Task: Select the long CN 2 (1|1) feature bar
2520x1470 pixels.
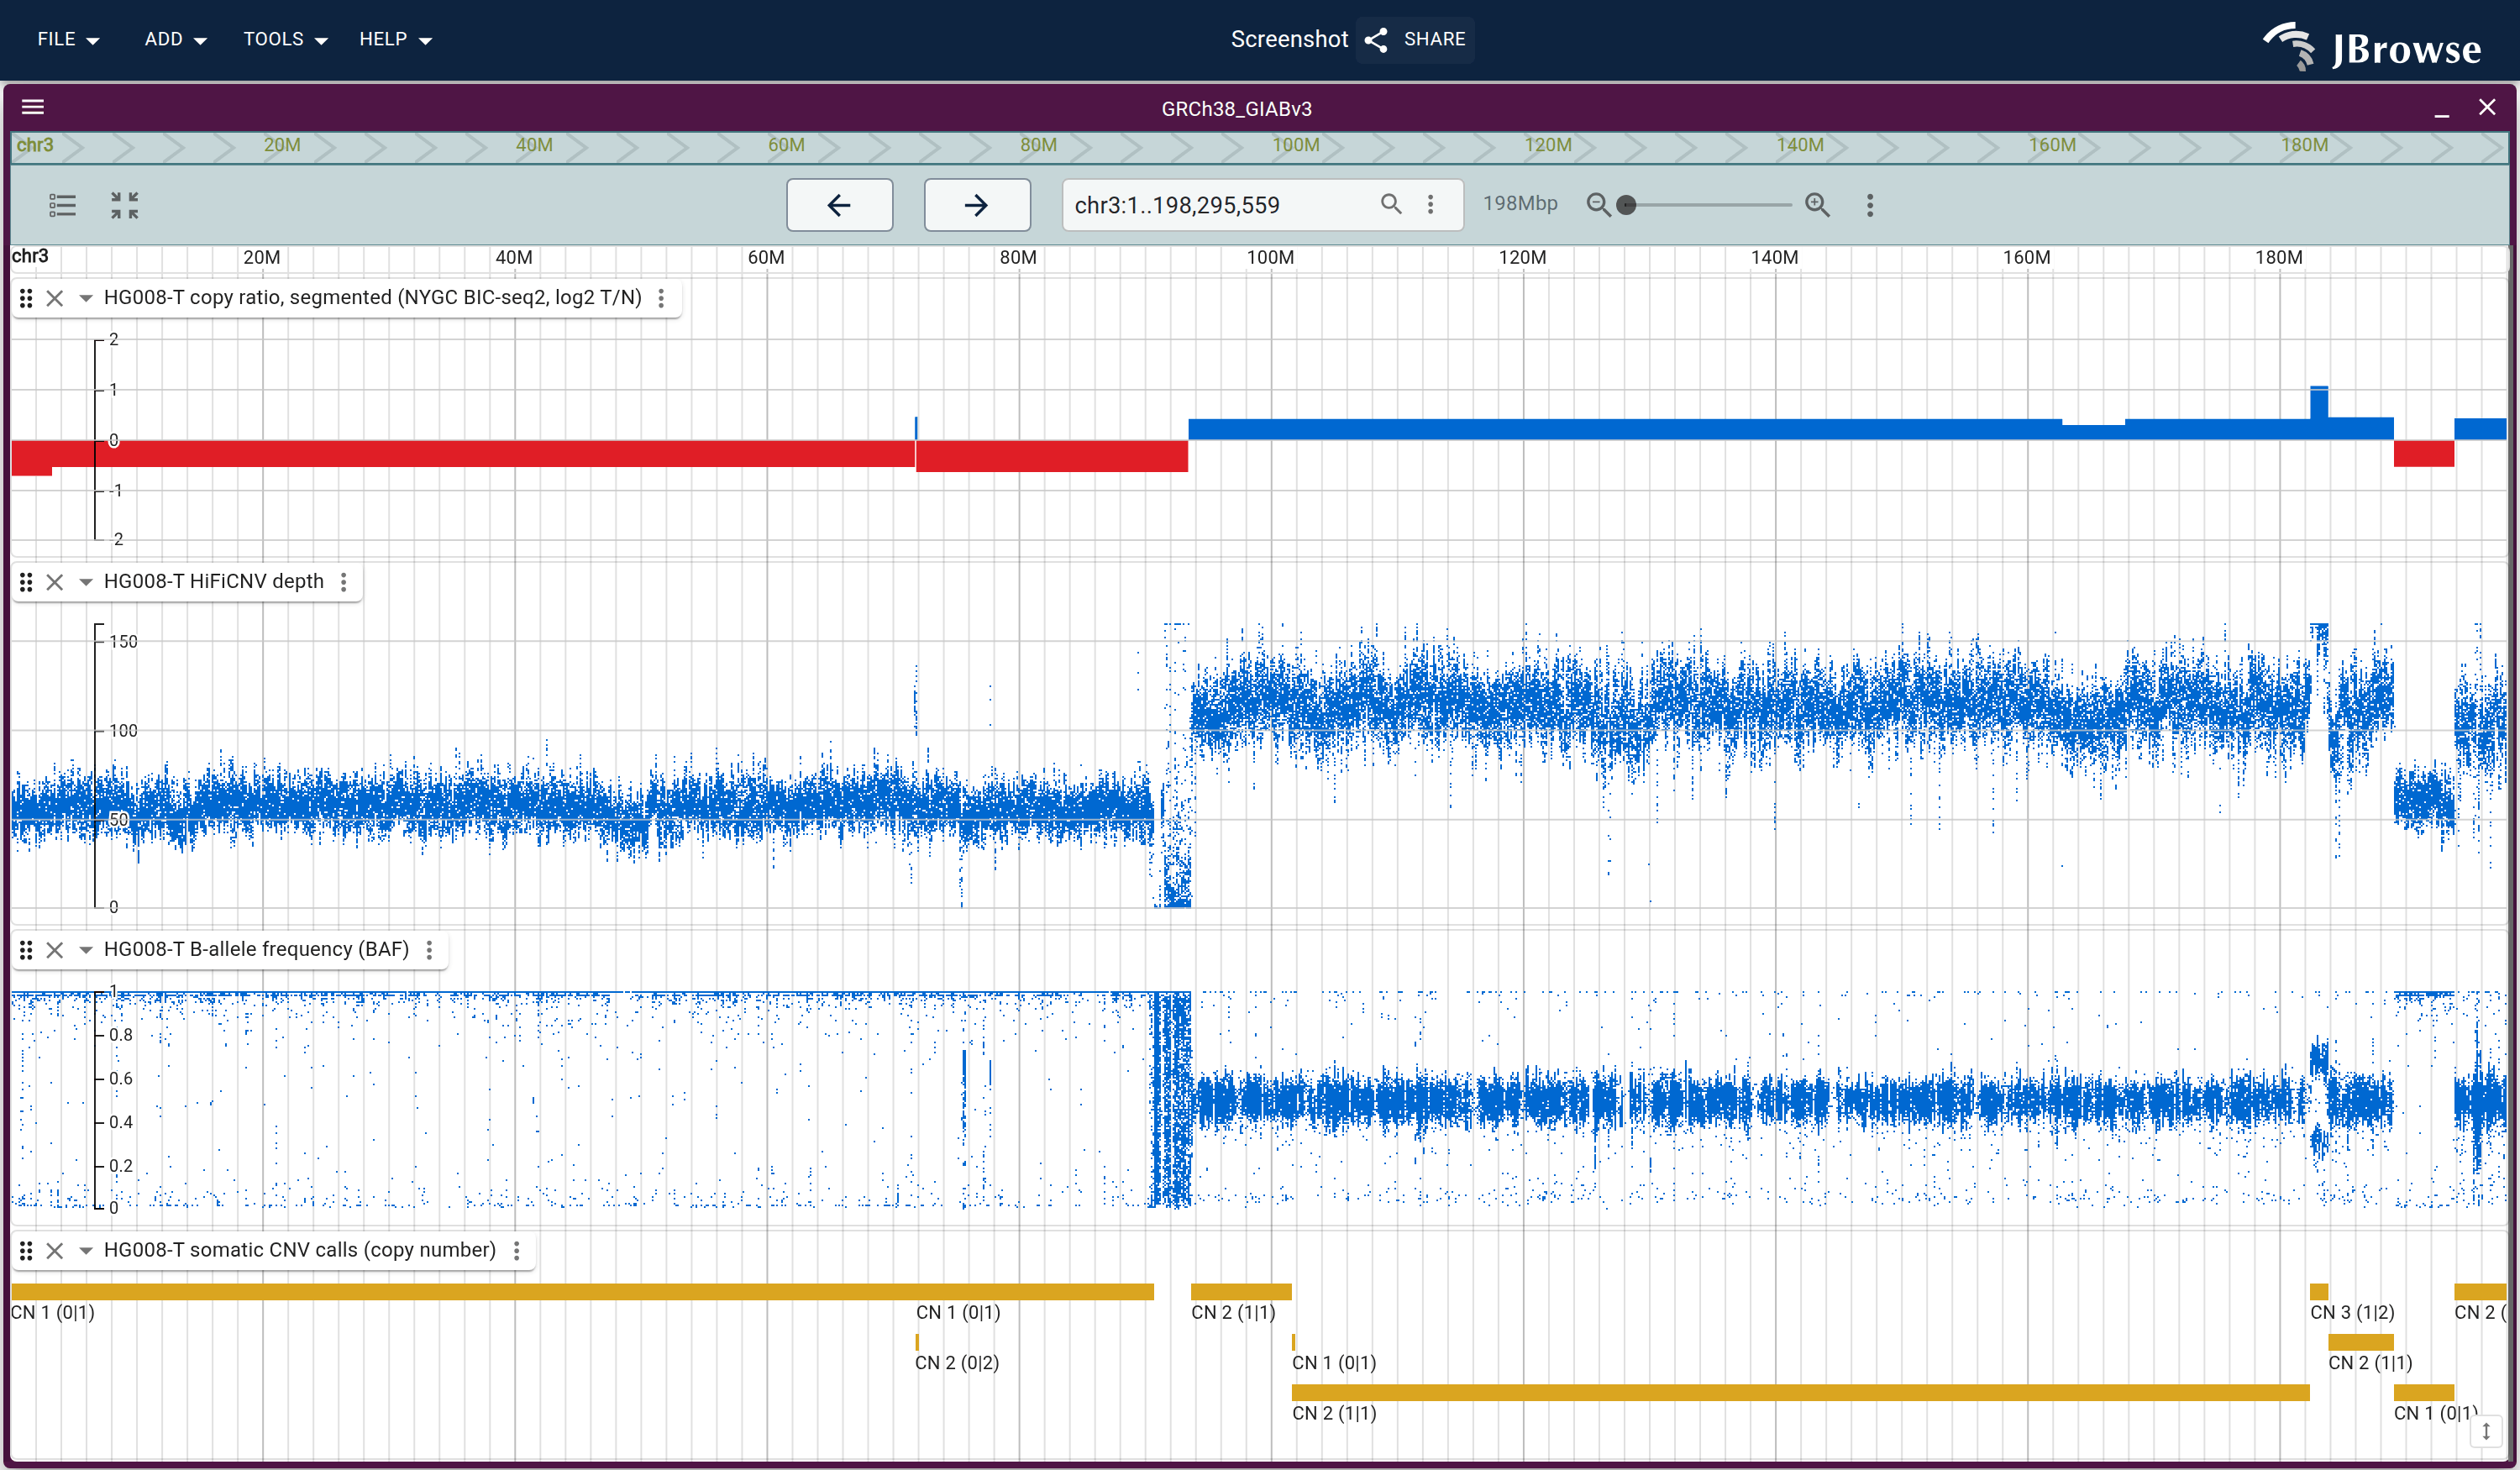Action: tap(1800, 1392)
